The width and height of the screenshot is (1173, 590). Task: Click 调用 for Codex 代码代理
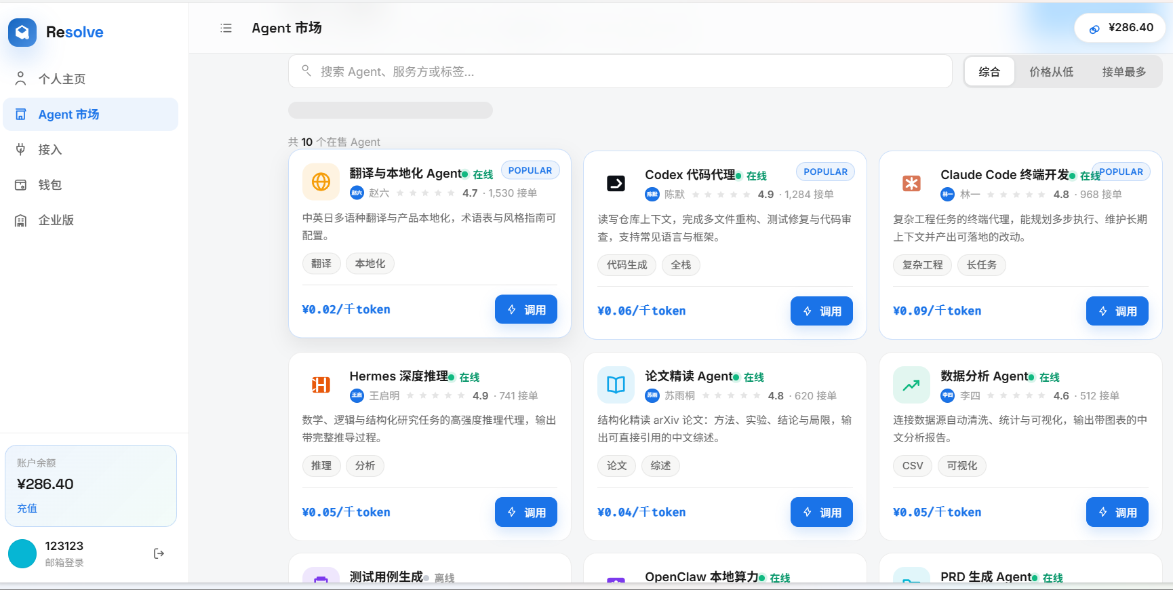point(822,311)
